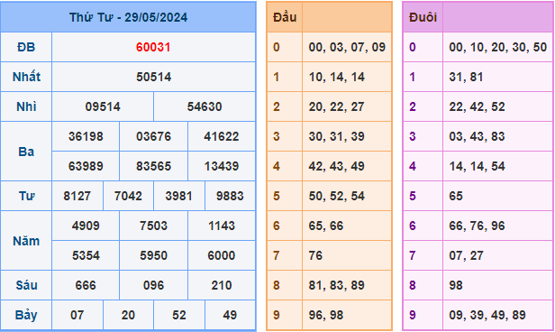Click the ĐB row label
Viewport: 555px width, 332px height.
(x=26, y=47)
